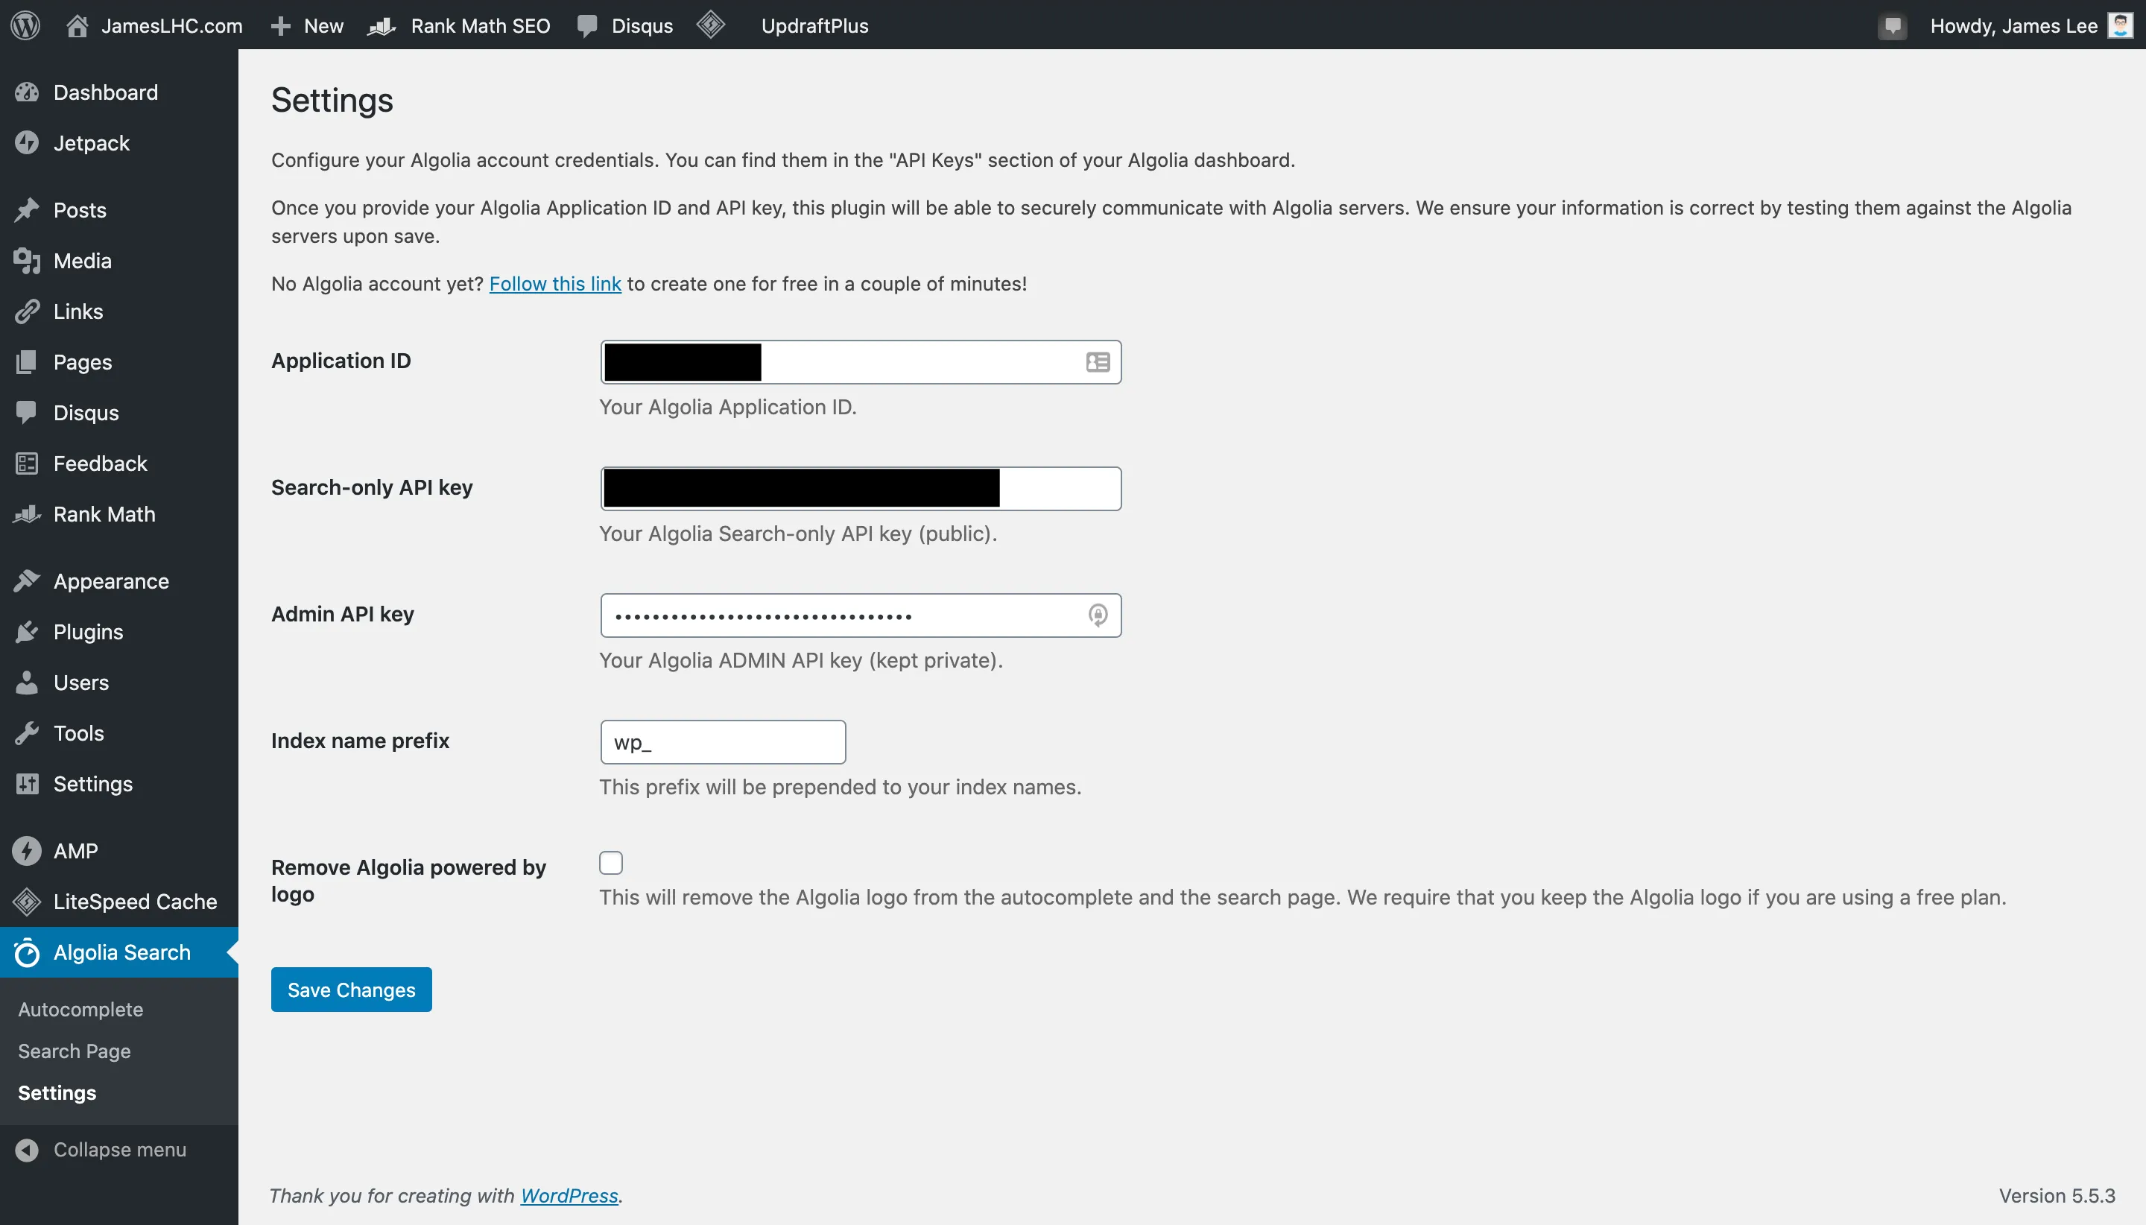Click the home icon beside JamesLHC.com
2146x1225 pixels.
coord(77,25)
